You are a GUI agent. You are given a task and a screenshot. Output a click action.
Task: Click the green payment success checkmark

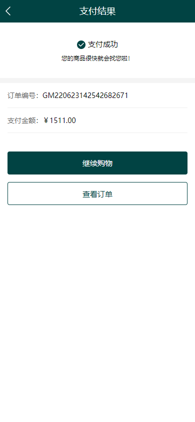tap(81, 44)
